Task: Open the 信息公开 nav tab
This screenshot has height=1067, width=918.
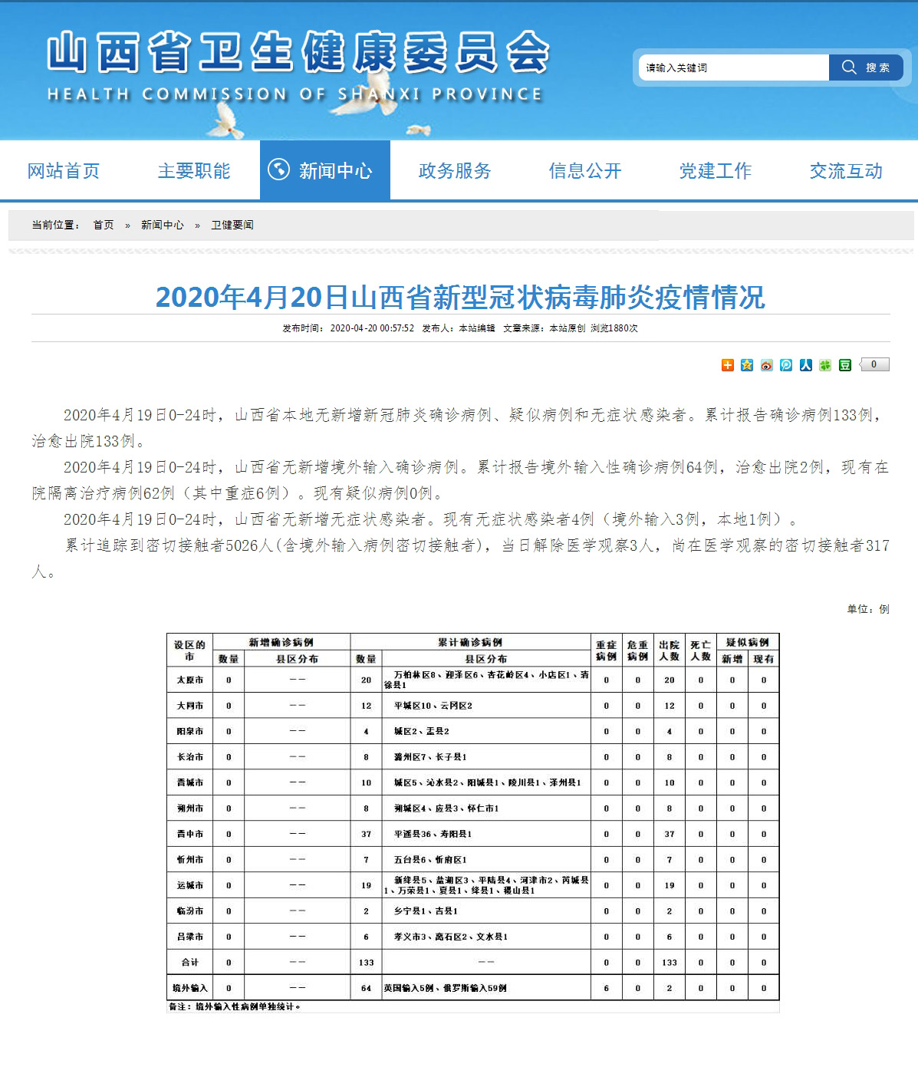Action: pyautogui.click(x=585, y=171)
